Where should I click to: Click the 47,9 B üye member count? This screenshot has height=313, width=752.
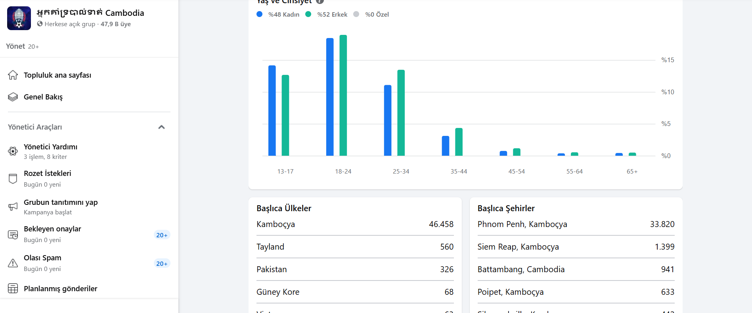click(116, 24)
